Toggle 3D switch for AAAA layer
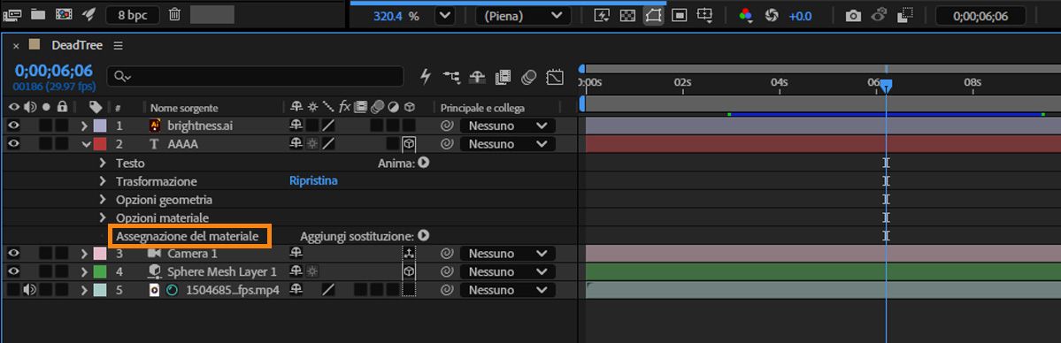Image resolution: width=1061 pixels, height=343 pixels. point(409,144)
